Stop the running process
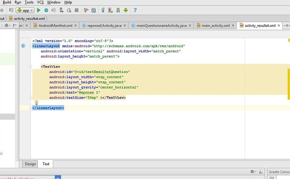 76,10
